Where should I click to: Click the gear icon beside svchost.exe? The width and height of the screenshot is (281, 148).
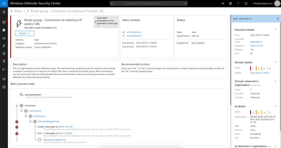click(30, 116)
